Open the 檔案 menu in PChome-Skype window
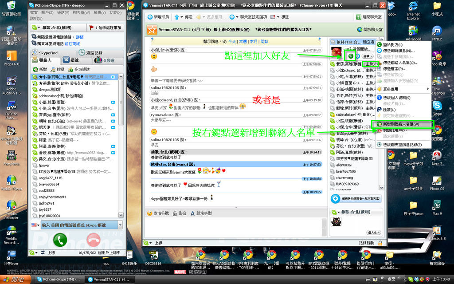This screenshot has height=284, width=454. click(x=34, y=12)
